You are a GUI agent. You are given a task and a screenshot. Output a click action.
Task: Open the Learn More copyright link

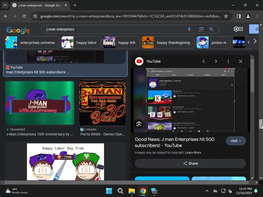[193, 153]
